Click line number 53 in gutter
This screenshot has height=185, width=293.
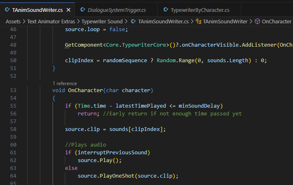point(13,90)
